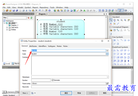Select the diamond predefined symbol
This screenshot has width=138, height=96.
[128, 50]
